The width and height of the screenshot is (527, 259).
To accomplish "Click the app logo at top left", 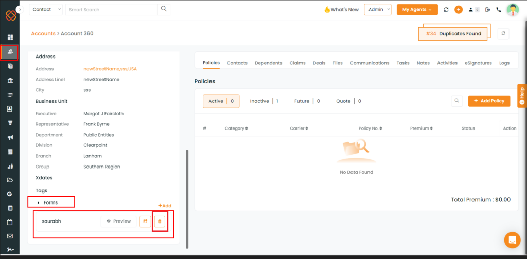I will pos(10,15).
